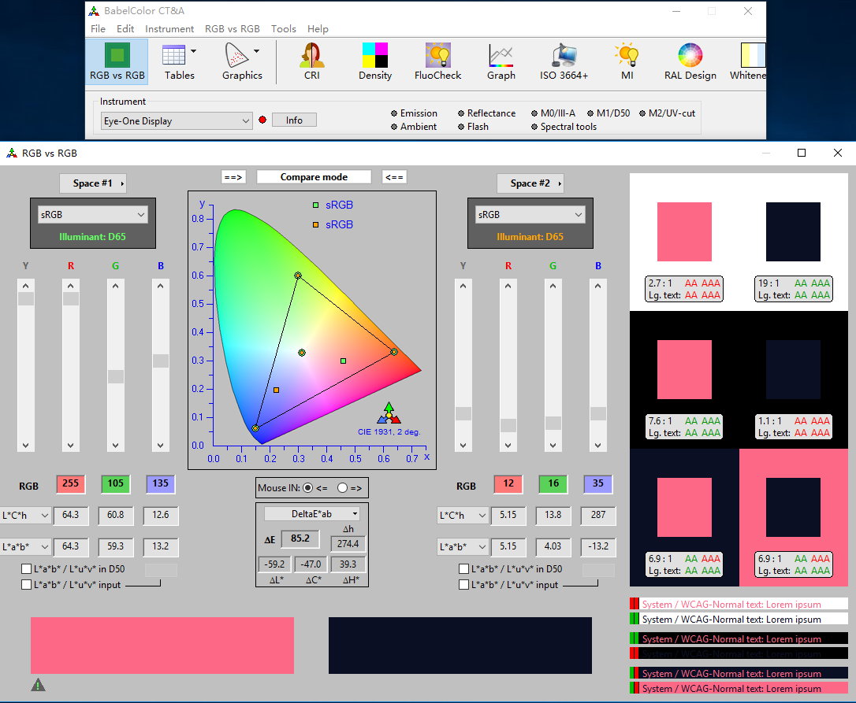Open the RGB vs RGB tool
The width and height of the screenshot is (856, 703).
(x=117, y=61)
